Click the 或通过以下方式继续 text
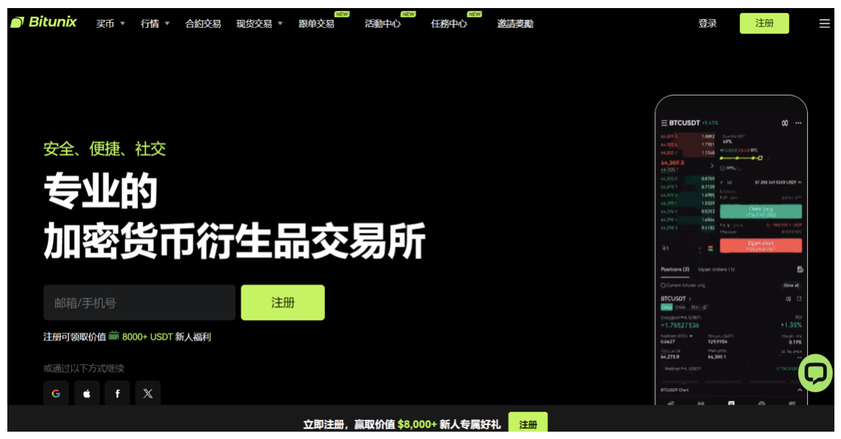The image size is (841, 439). (x=84, y=369)
